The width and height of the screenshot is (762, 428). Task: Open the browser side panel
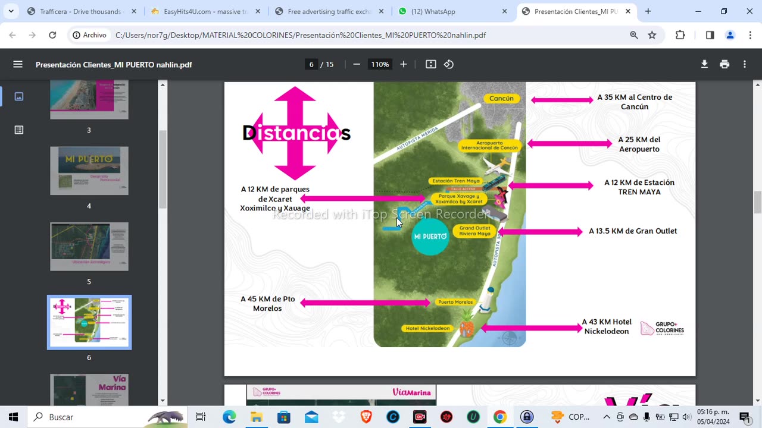pyautogui.click(x=710, y=35)
